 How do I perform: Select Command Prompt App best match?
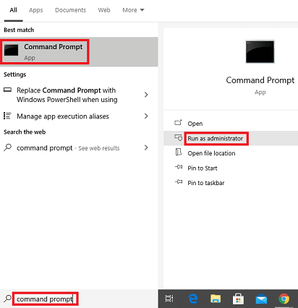coord(79,52)
